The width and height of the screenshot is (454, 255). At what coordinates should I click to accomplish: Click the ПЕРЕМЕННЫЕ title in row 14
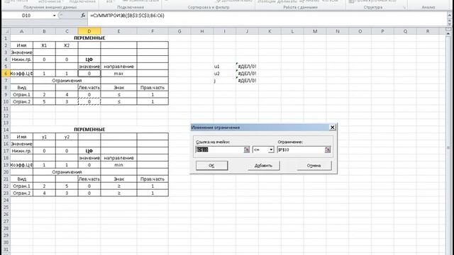pos(89,130)
